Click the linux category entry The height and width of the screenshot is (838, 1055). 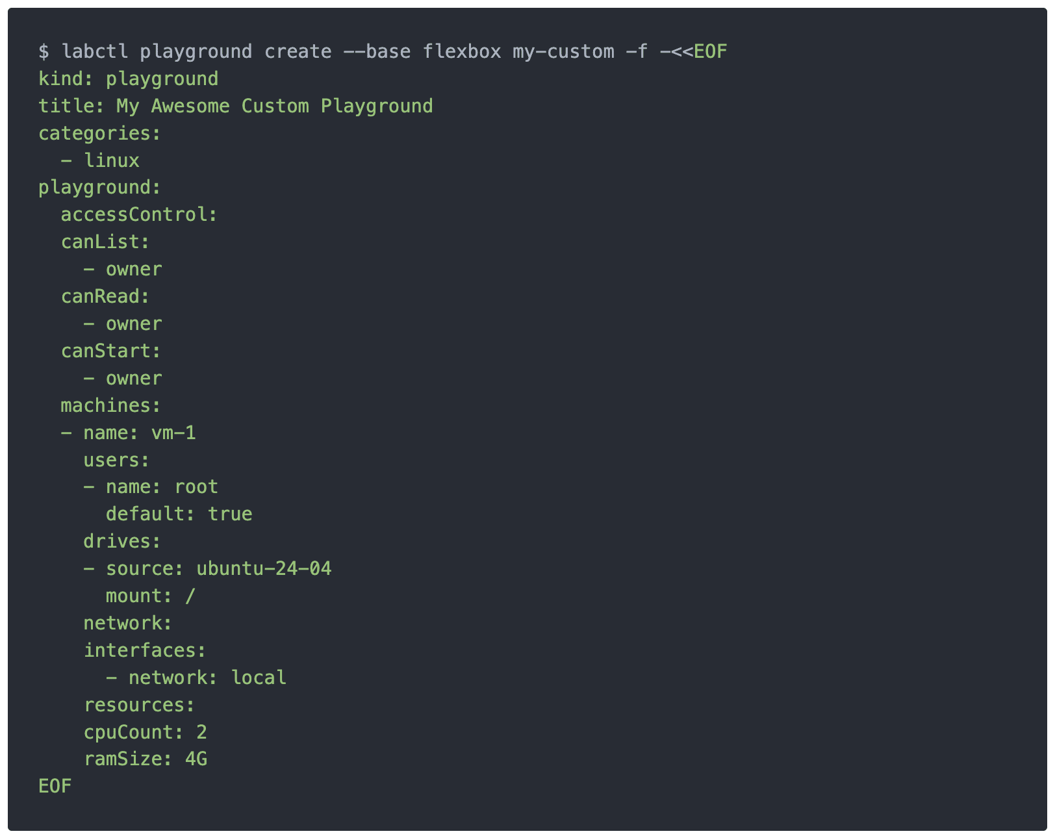click(112, 160)
